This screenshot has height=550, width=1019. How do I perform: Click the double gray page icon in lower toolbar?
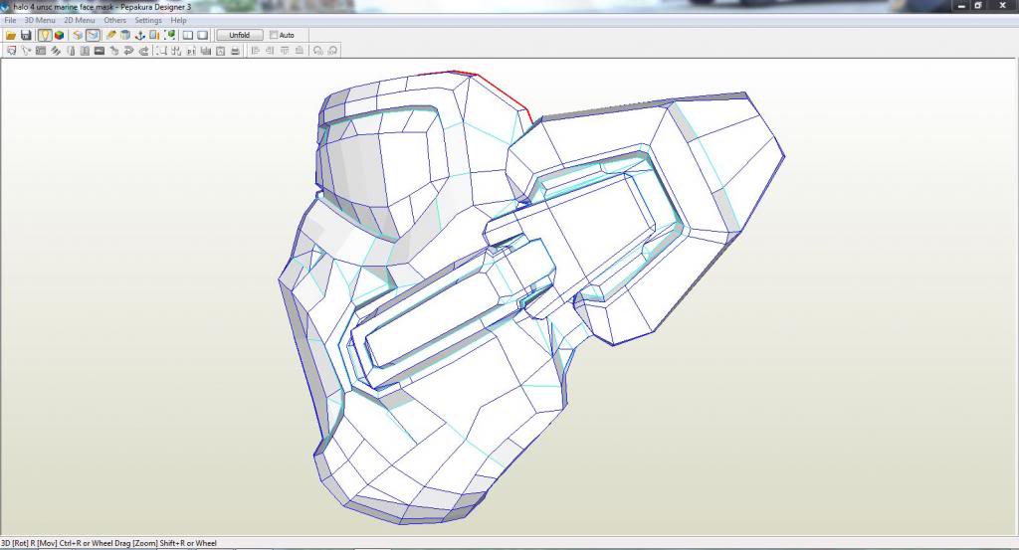coord(85,51)
